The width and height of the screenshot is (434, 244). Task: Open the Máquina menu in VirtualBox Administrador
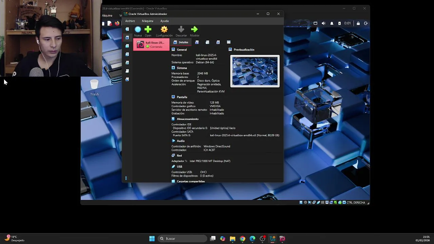[147, 21]
